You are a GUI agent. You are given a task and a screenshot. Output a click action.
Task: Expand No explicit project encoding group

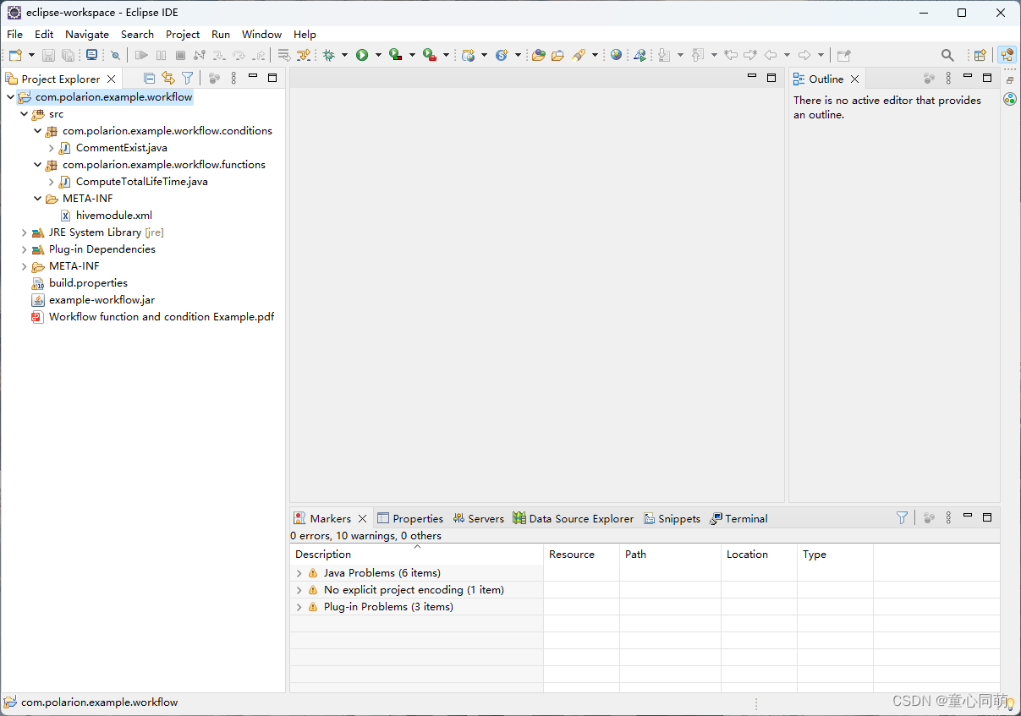point(299,590)
